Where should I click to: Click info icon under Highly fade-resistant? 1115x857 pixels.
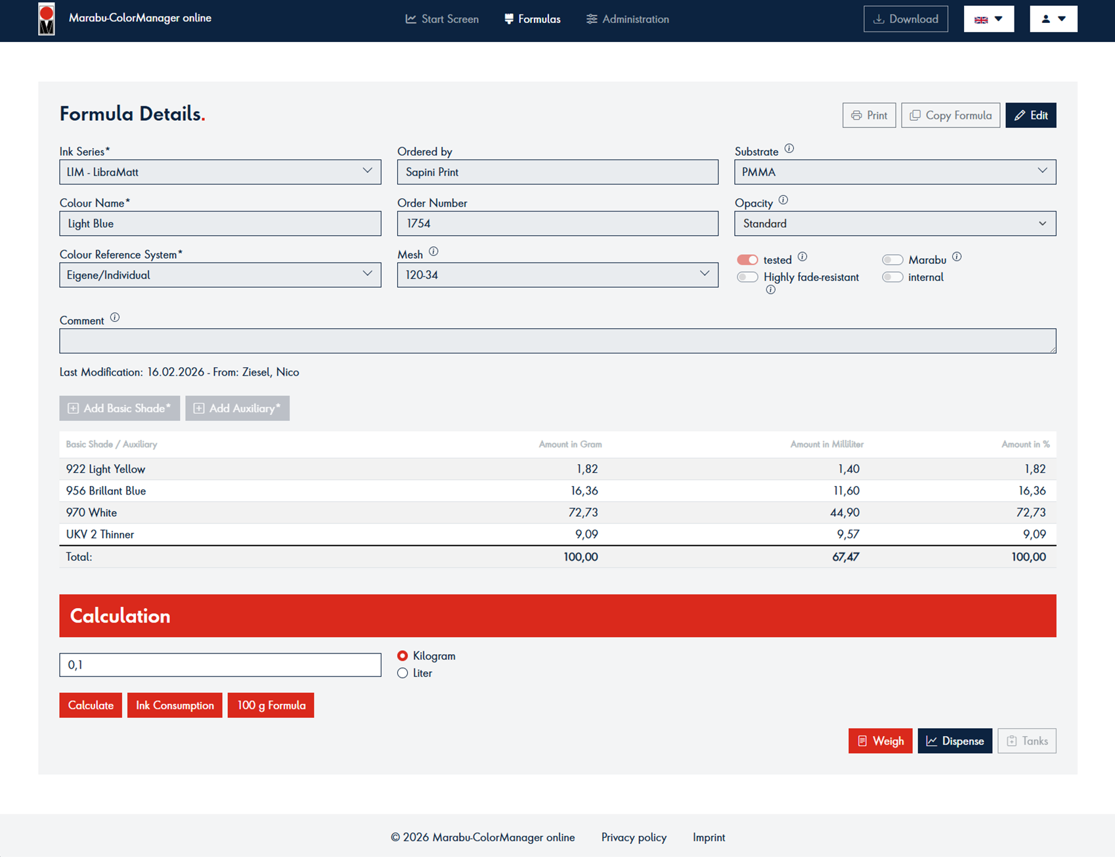770,290
